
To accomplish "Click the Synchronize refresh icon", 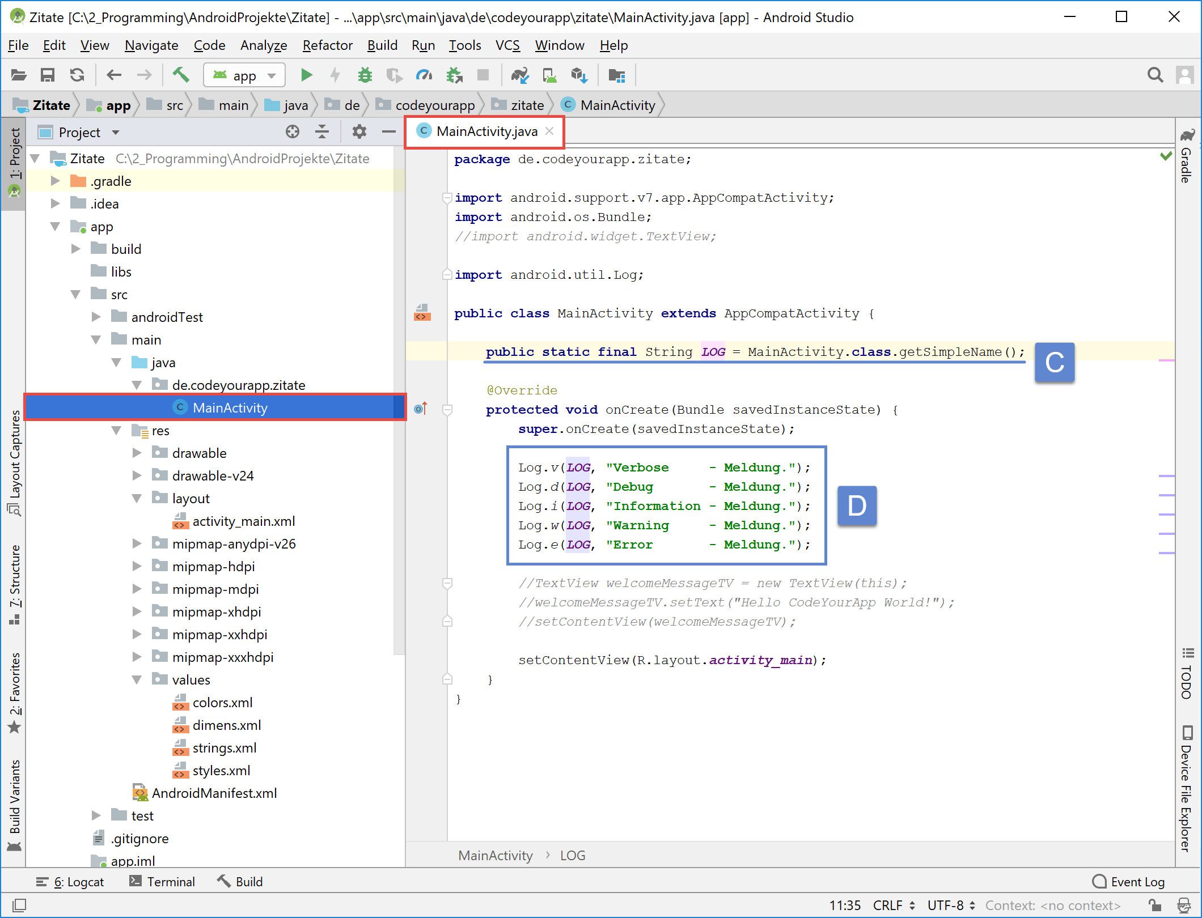I will (77, 75).
